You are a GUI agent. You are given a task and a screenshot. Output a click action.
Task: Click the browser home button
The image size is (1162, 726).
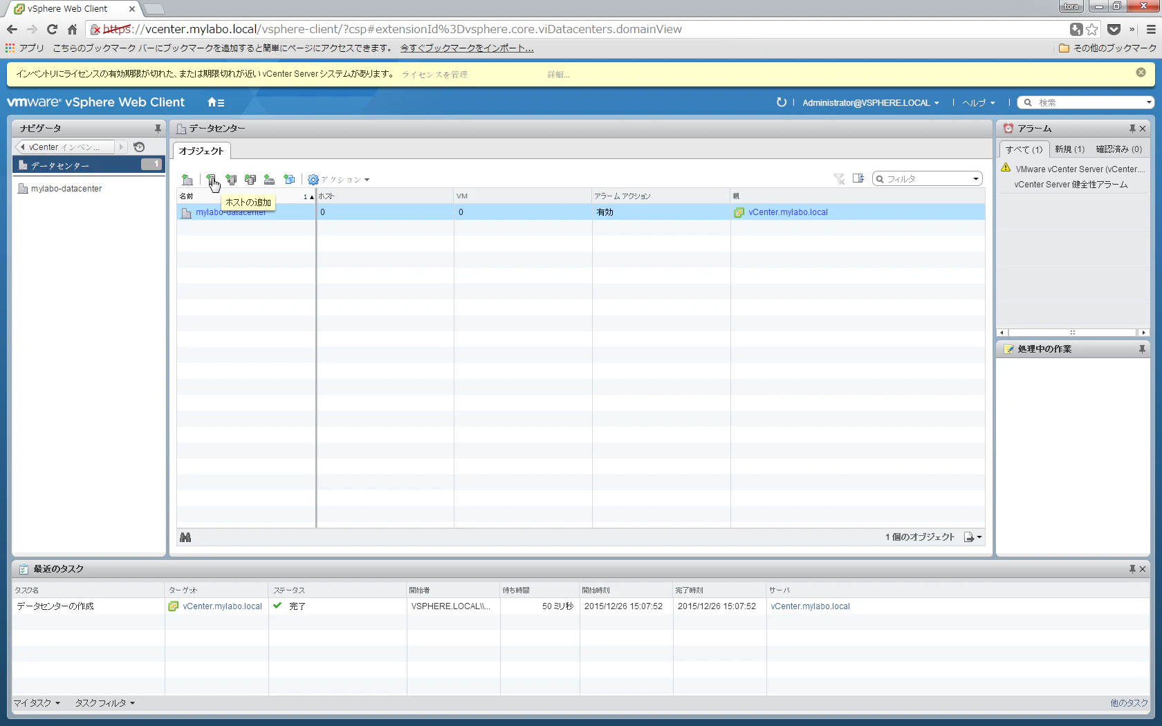tap(72, 30)
